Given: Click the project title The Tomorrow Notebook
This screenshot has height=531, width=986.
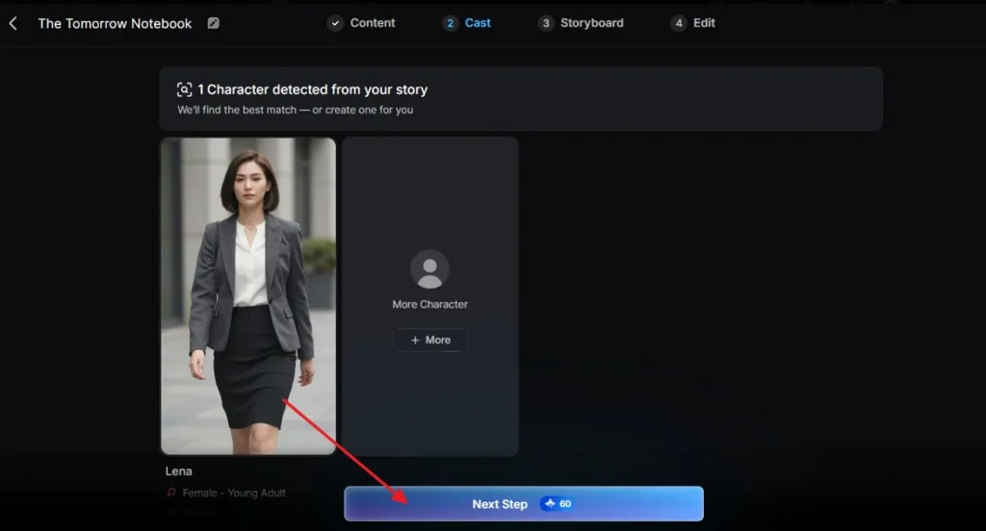Looking at the screenshot, I should 115,23.
